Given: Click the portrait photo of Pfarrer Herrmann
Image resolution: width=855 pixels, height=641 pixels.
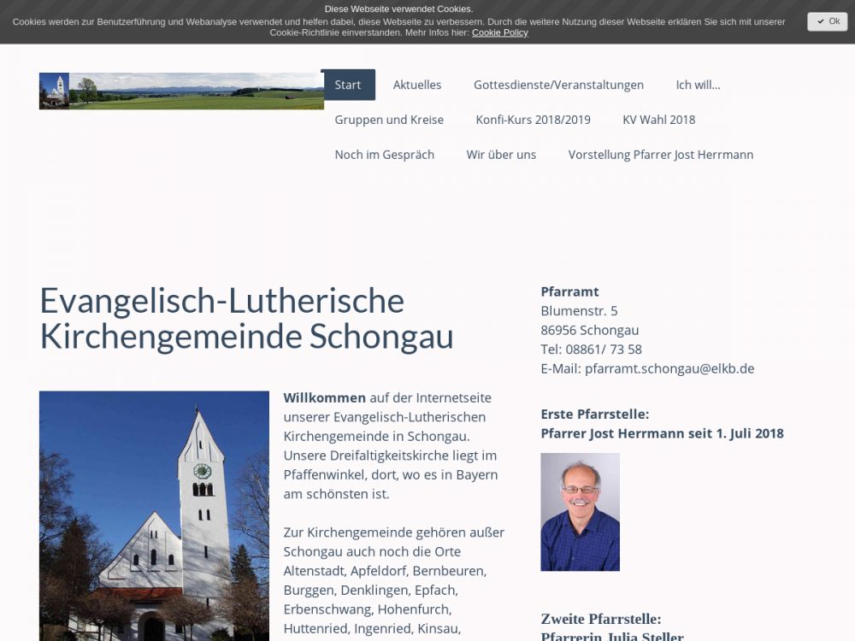Looking at the screenshot, I should pyautogui.click(x=580, y=512).
